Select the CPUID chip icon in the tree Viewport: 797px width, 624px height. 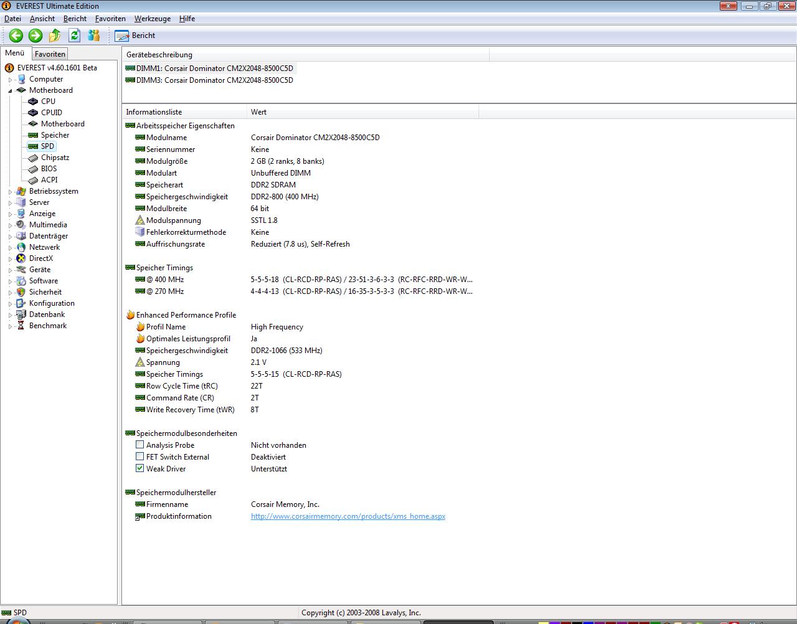pos(33,113)
